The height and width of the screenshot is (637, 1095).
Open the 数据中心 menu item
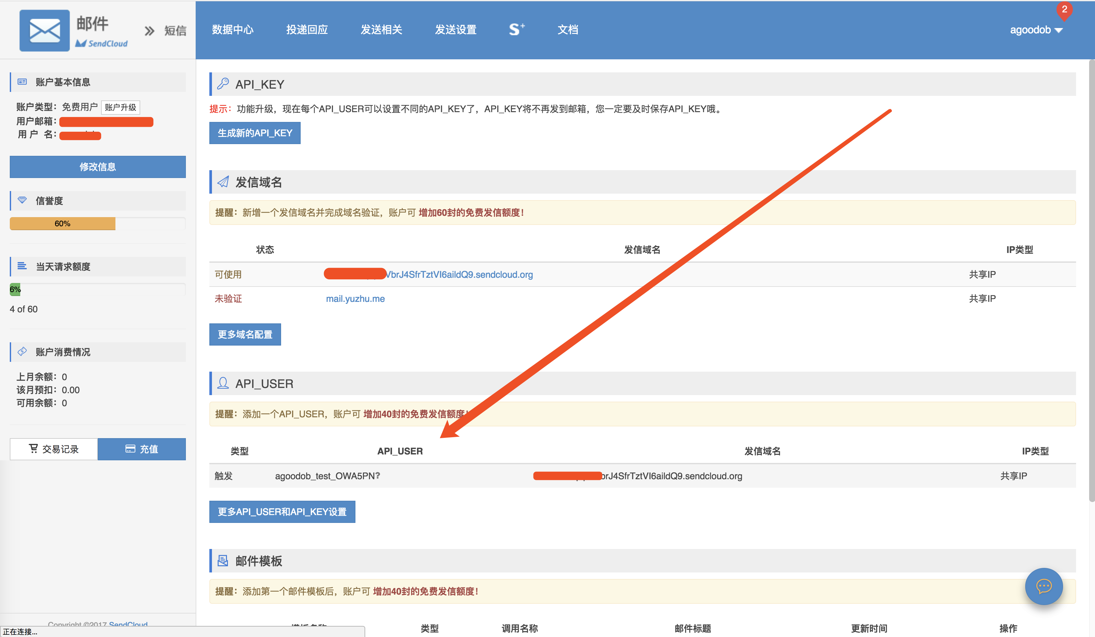(x=232, y=30)
